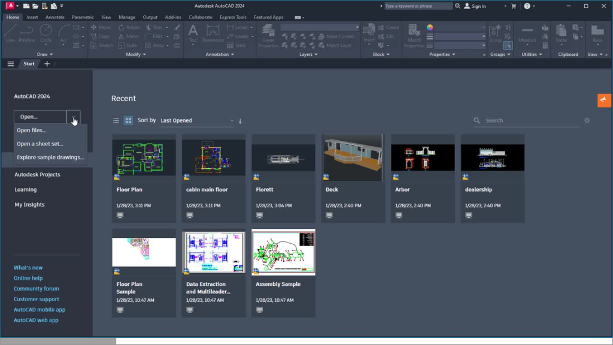Click the Insert block tool

tap(369, 33)
